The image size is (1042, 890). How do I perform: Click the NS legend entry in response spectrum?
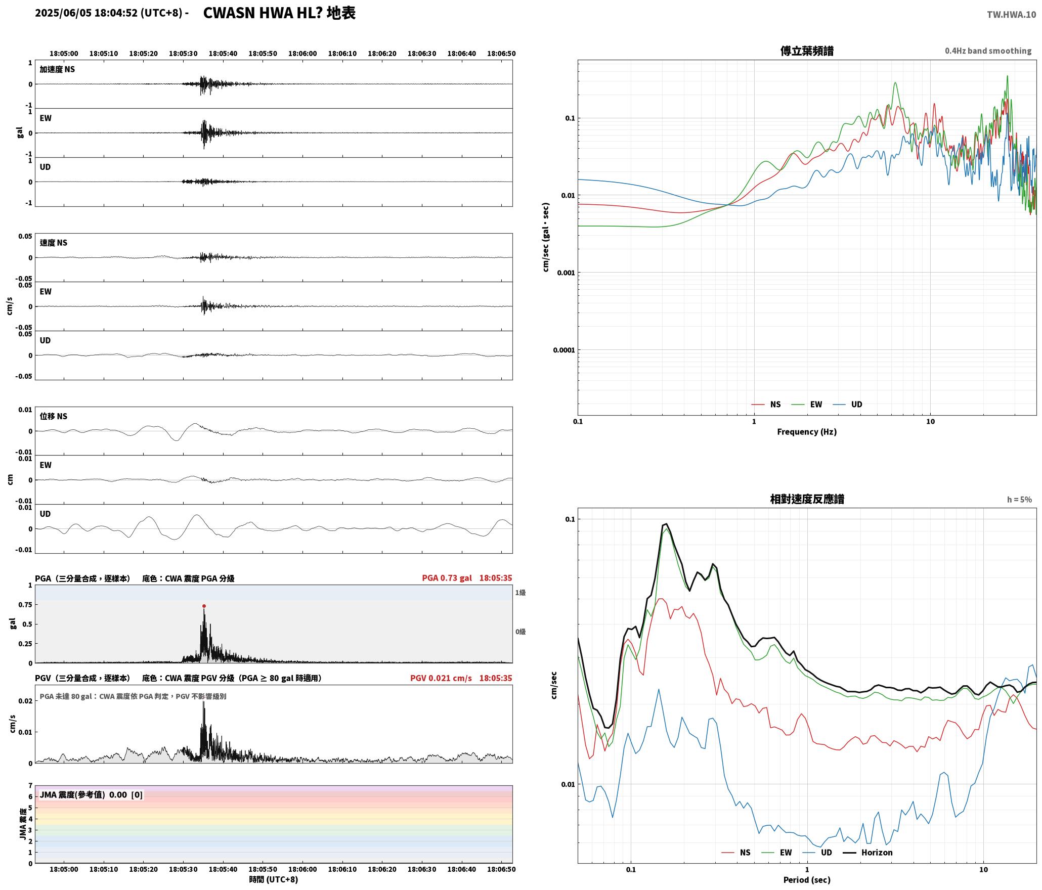point(735,853)
